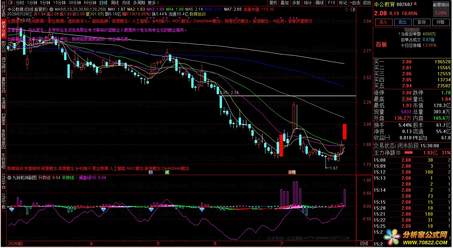Click the fourth diamond signal in the sub-chart

coord(202,210)
